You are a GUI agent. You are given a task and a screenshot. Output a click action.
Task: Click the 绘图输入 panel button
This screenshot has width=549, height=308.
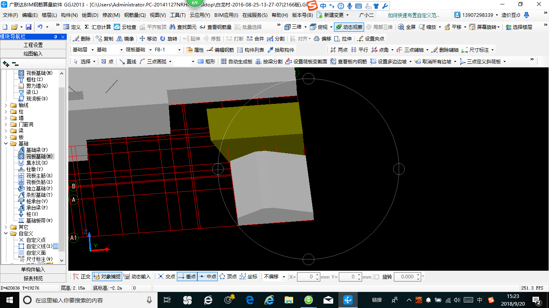click(33, 53)
